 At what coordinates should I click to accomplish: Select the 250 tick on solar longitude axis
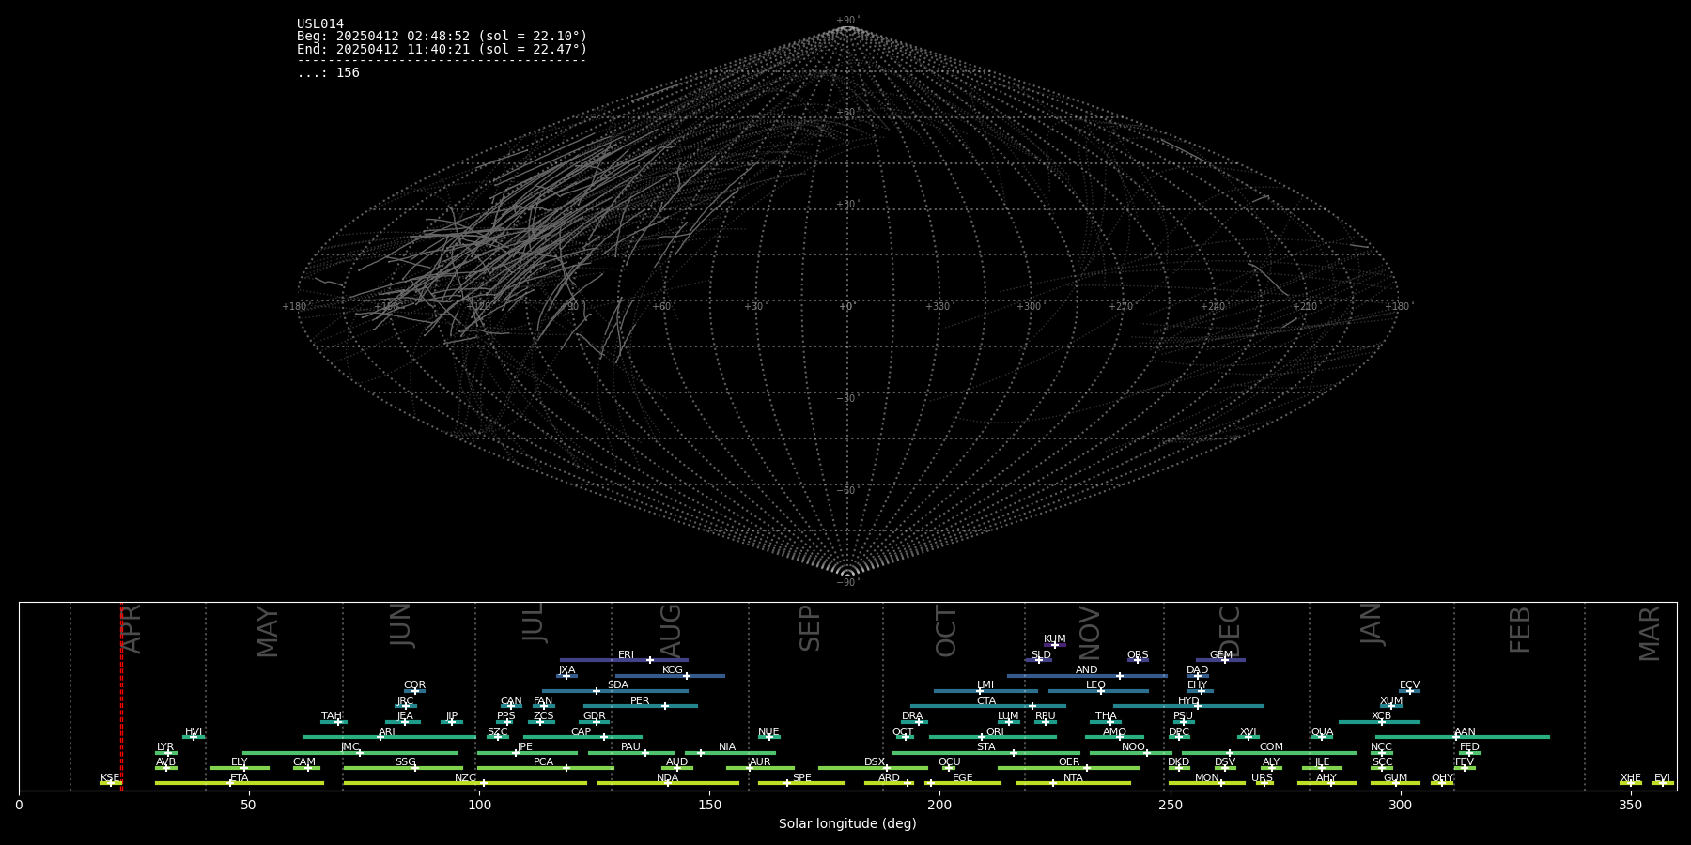[x=1170, y=805]
